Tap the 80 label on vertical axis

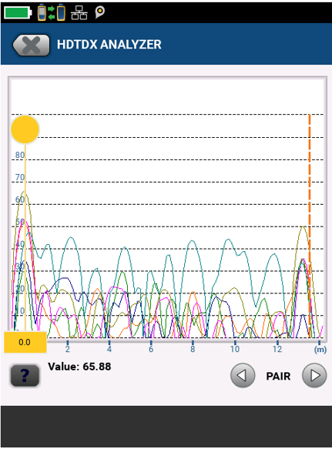coord(20,155)
